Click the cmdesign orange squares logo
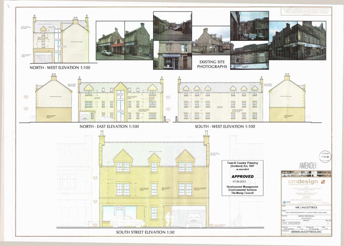 pos(323,182)
